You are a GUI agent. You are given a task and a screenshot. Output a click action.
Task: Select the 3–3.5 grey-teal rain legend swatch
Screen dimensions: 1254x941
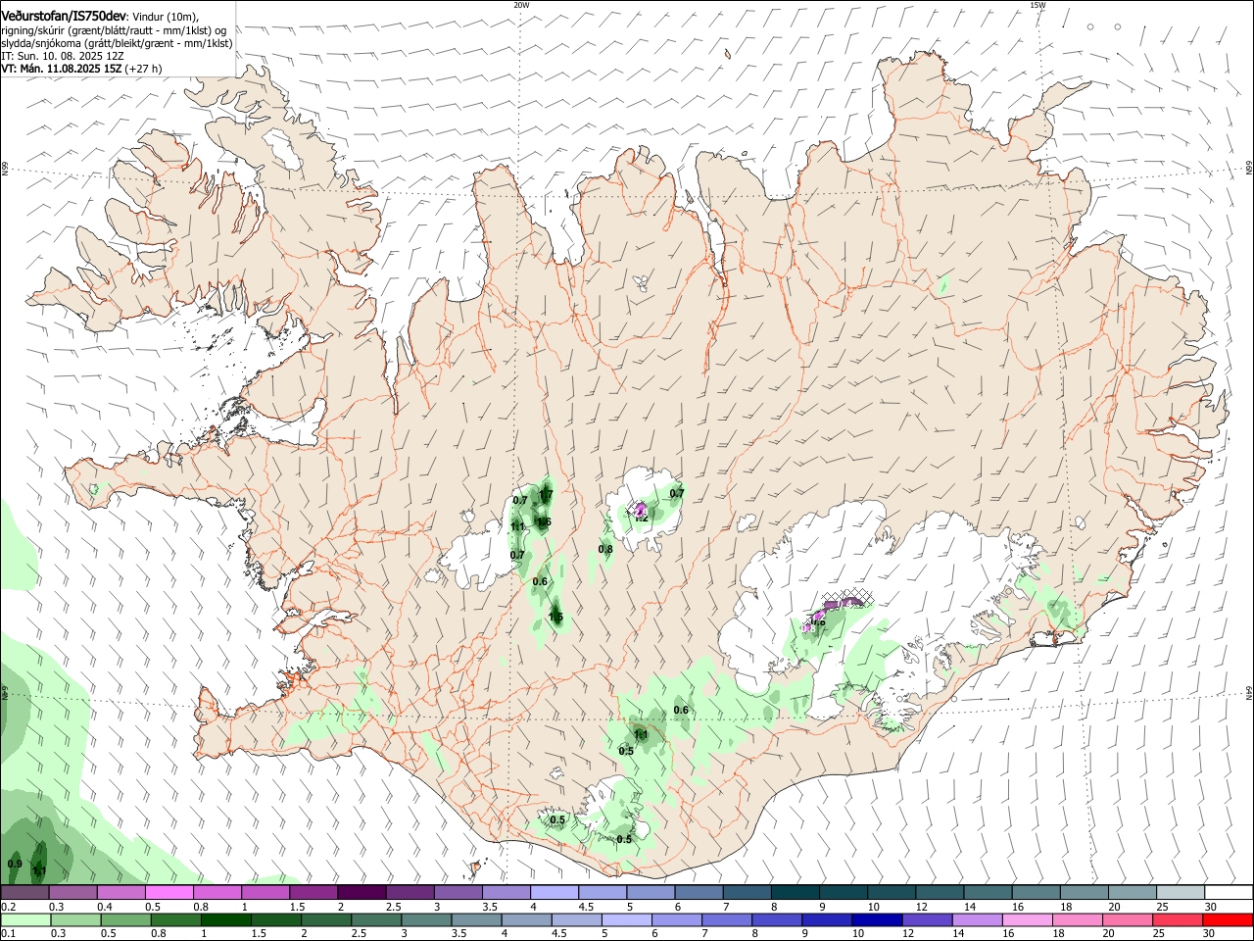coord(427,920)
